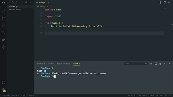The image size is (173, 97).
Task: Select main.wasm in the file explorer
Action: (21, 10)
